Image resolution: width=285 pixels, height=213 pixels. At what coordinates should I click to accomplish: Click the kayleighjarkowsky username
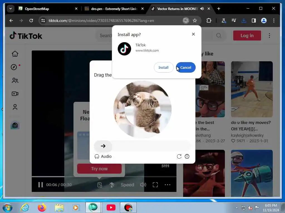(247, 135)
